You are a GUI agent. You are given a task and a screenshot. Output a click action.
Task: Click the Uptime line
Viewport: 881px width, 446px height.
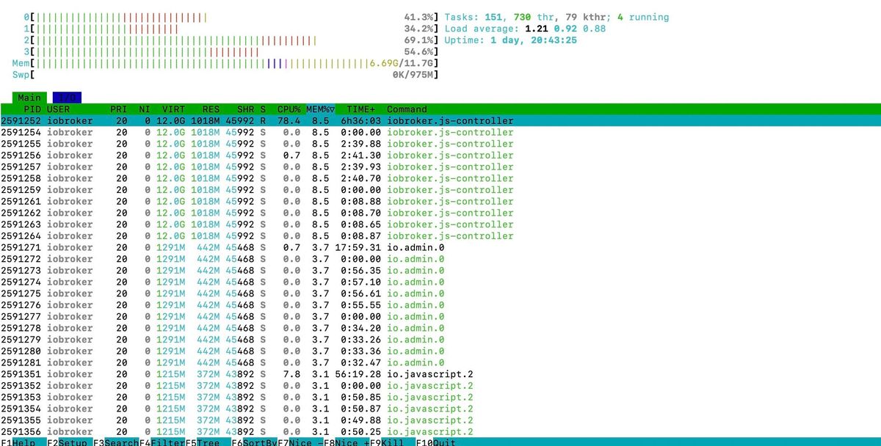(510, 40)
